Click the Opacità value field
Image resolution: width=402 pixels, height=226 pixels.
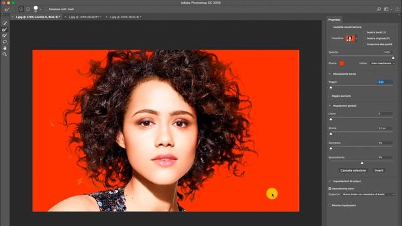point(387,52)
